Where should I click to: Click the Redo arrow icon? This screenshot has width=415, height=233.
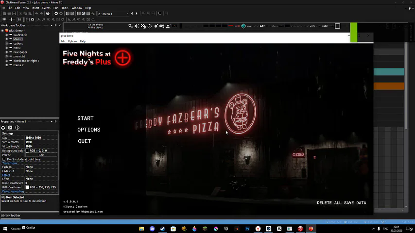pos(41,14)
